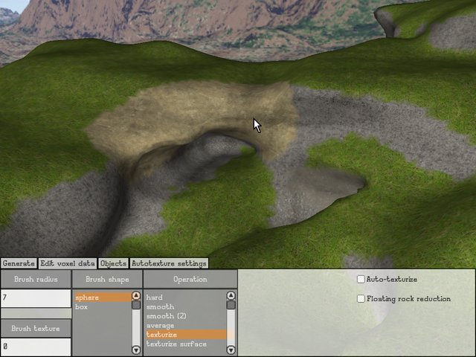The width and height of the screenshot is (476, 357).
Task: Click the Operation list scrollbar thumb
Action: (x=231, y=305)
